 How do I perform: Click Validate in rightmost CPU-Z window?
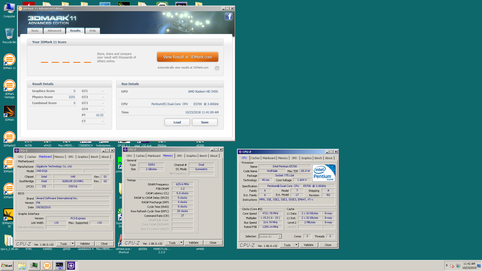point(309,245)
